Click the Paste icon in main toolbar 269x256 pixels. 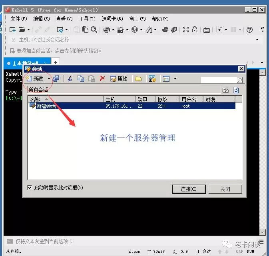pyautogui.click(x=85, y=30)
